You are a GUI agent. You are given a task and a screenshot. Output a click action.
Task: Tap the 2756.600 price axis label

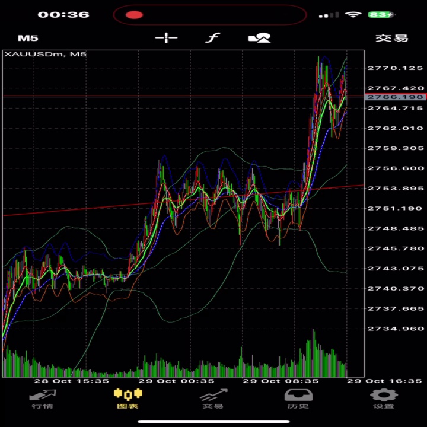[x=396, y=168]
